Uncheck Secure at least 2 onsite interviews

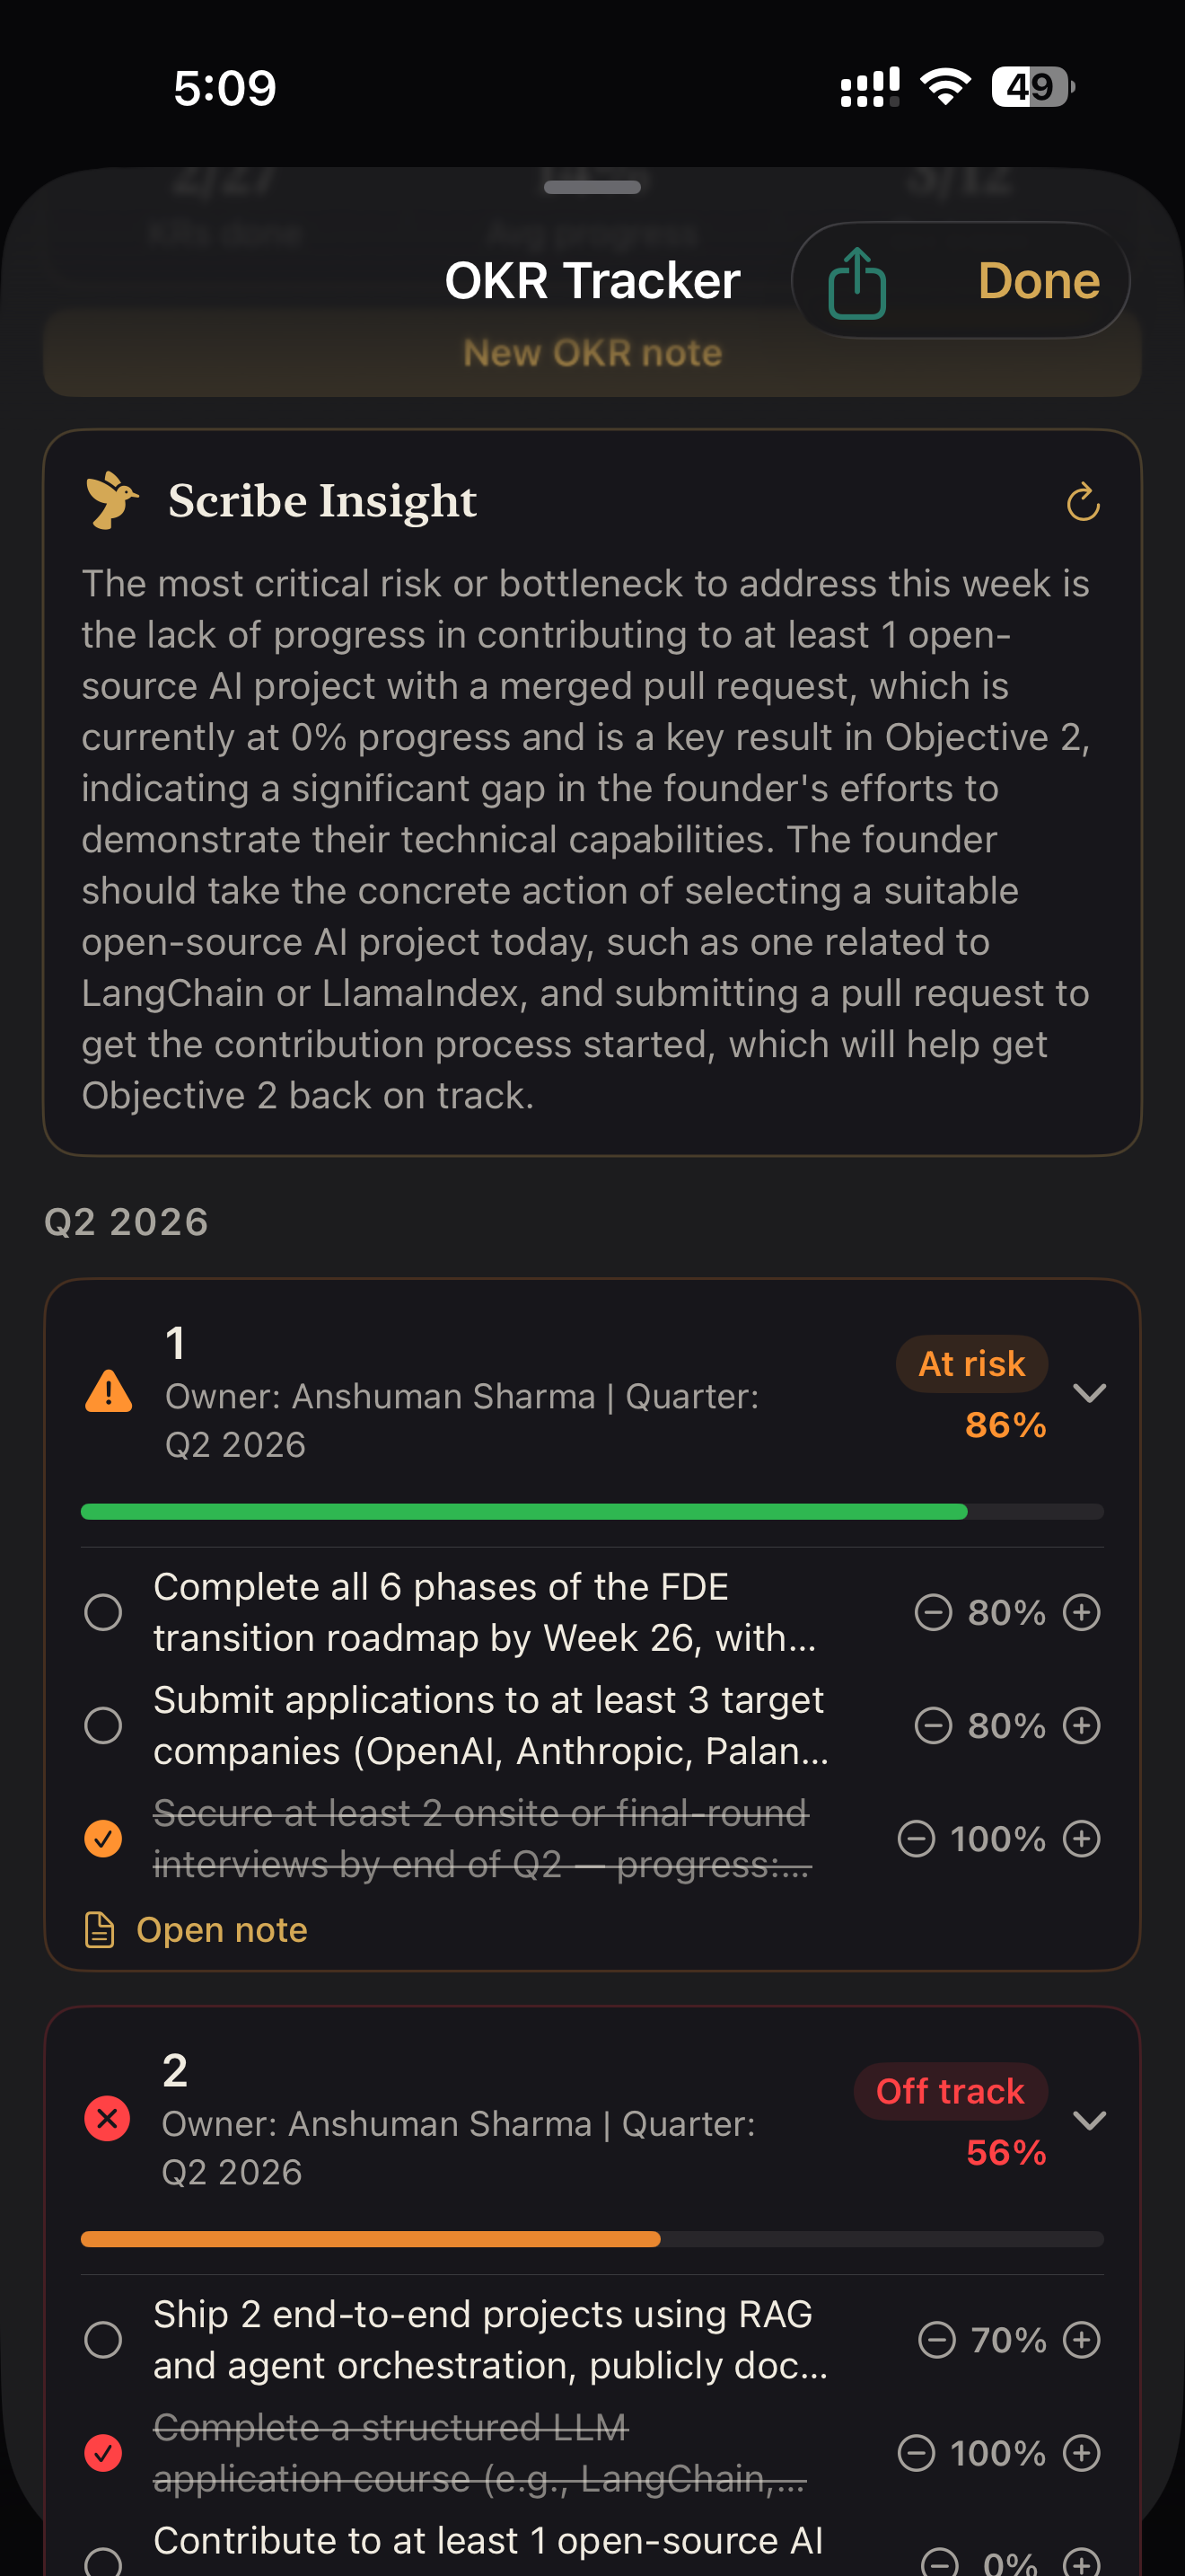[103, 1838]
